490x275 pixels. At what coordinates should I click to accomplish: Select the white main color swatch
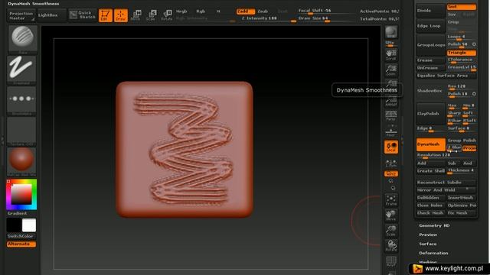click(29, 225)
